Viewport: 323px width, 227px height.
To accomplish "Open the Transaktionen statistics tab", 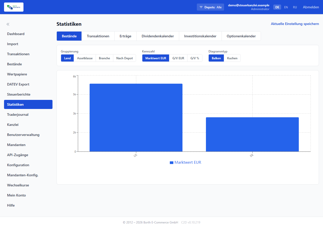I will [98, 36].
